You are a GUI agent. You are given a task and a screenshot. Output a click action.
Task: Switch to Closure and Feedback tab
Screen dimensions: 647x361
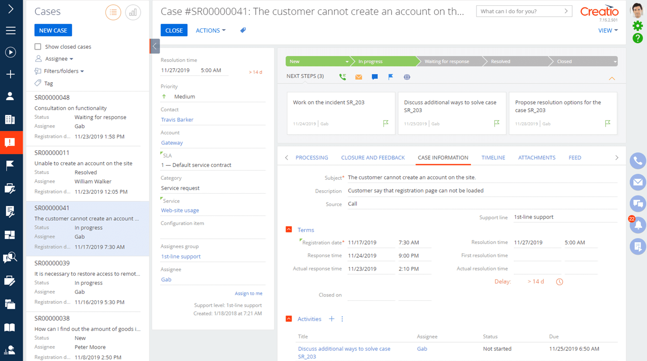pyautogui.click(x=373, y=158)
